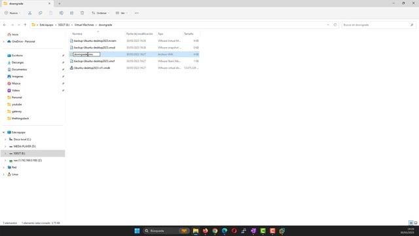Click the Rename icon in toolbar
The width and height of the screenshot is (419, 236).
pos(61,13)
